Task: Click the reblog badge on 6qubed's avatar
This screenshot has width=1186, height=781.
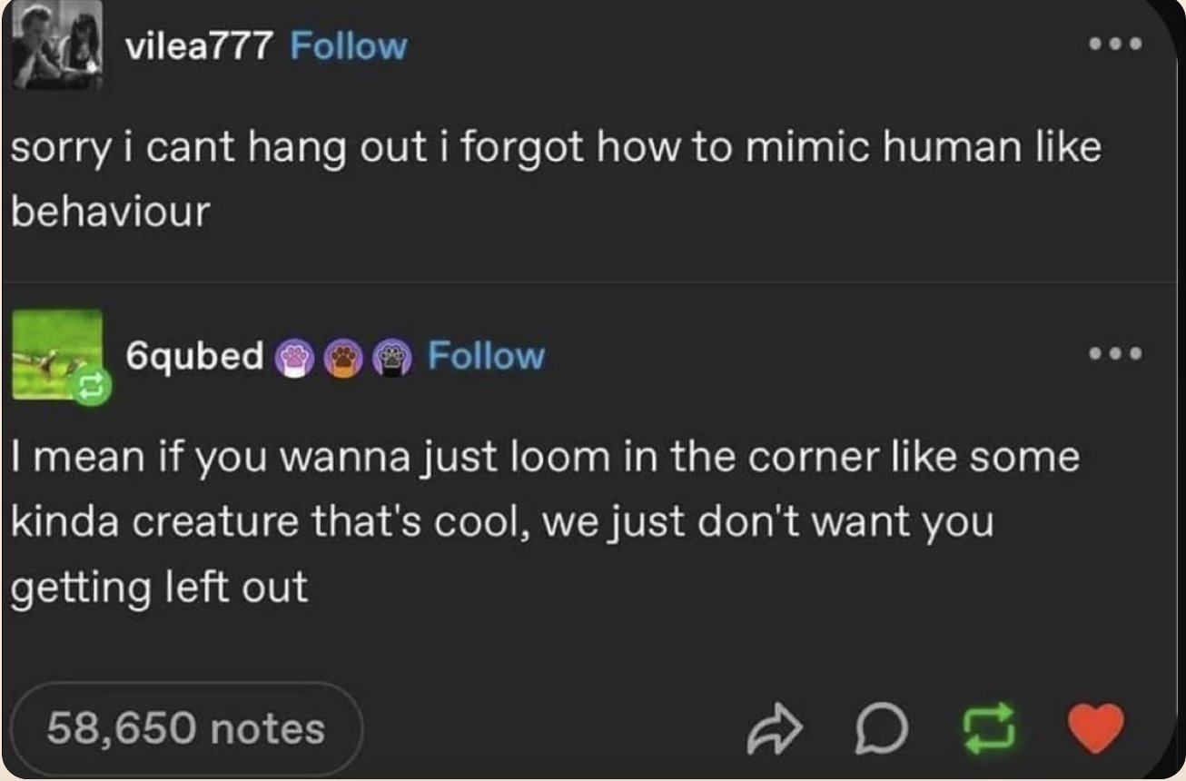Action: tap(94, 387)
